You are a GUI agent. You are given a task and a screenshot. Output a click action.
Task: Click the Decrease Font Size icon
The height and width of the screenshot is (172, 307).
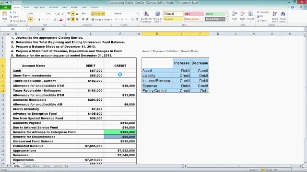[63, 14]
